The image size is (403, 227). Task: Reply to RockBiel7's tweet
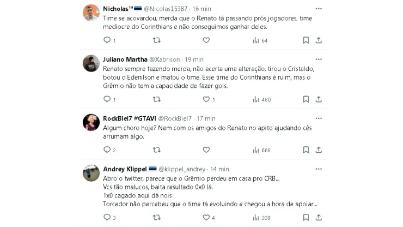[x=107, y=150]
